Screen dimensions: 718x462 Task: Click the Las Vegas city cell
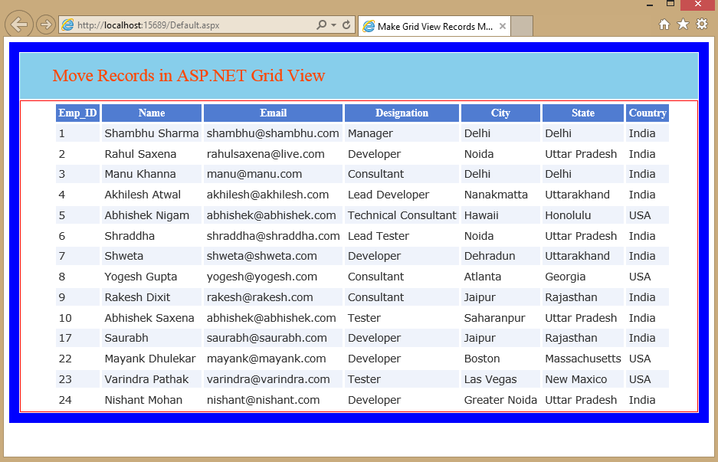(x=500, y=379)
